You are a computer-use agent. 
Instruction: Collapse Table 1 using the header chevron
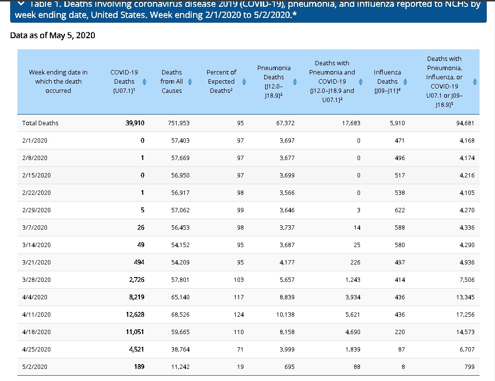pyautogui.click(x=20, y=4)
